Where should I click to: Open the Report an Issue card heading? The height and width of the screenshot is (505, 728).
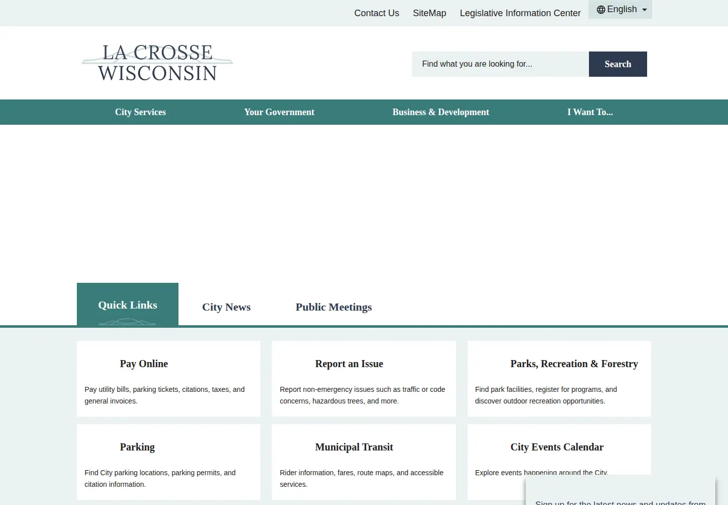349,364
